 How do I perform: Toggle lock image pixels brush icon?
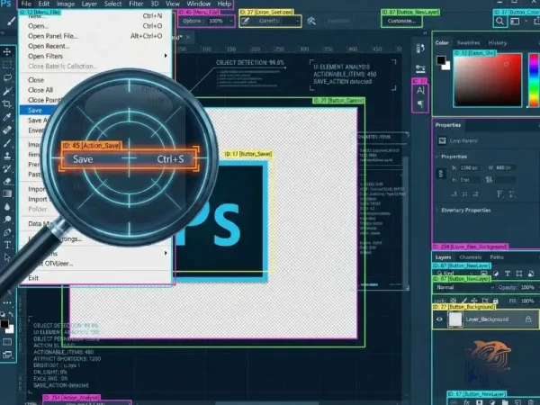[x=463, y=301]
